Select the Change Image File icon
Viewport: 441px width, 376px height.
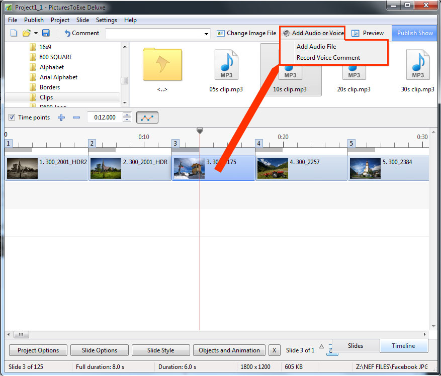pos(220,33)
